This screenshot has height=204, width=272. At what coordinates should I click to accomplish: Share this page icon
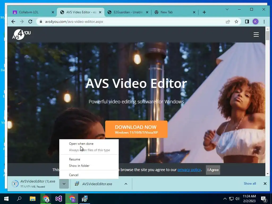[x=228, y=22]
